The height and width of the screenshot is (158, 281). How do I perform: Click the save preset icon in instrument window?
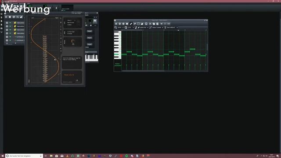(95, 21)
